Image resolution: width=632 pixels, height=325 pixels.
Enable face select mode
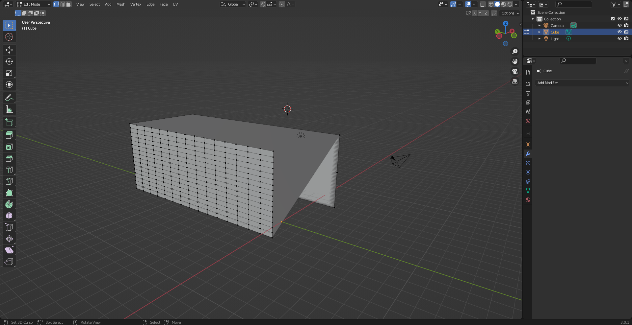(68, 4)
